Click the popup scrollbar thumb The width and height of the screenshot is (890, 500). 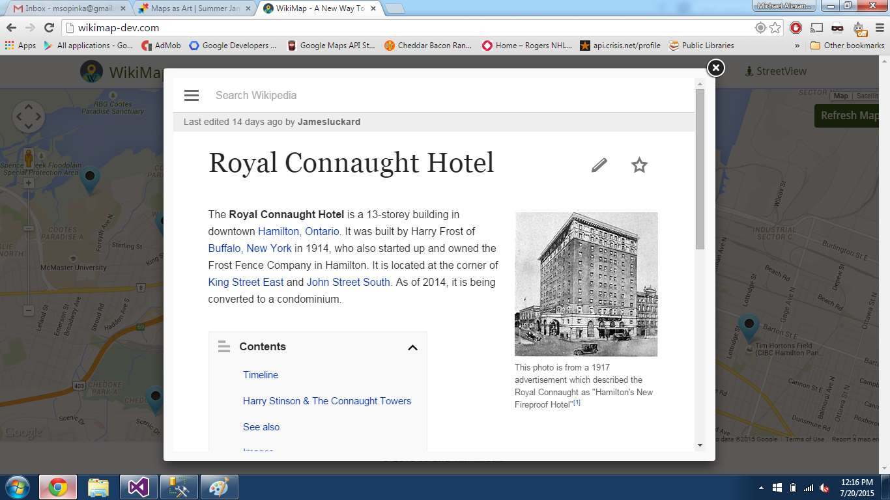[x=700, y=169]
